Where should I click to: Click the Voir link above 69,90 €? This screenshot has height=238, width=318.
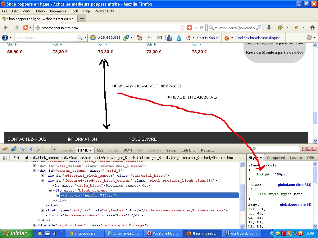pyautogui.click(x=12, y=45)
